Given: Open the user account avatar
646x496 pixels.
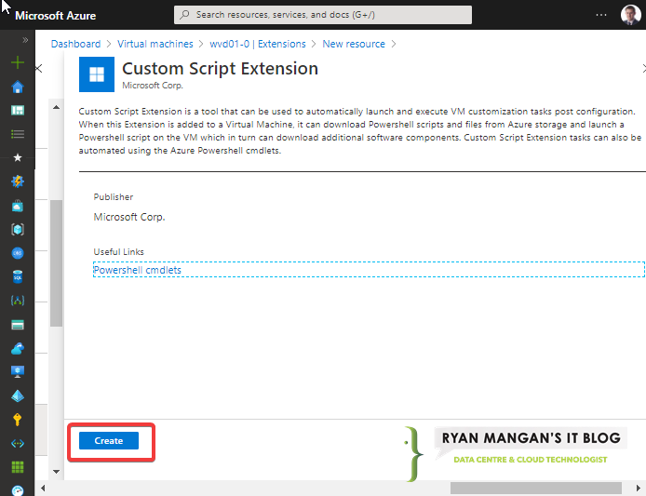Looking at the screenshot, I should [630, 15].
